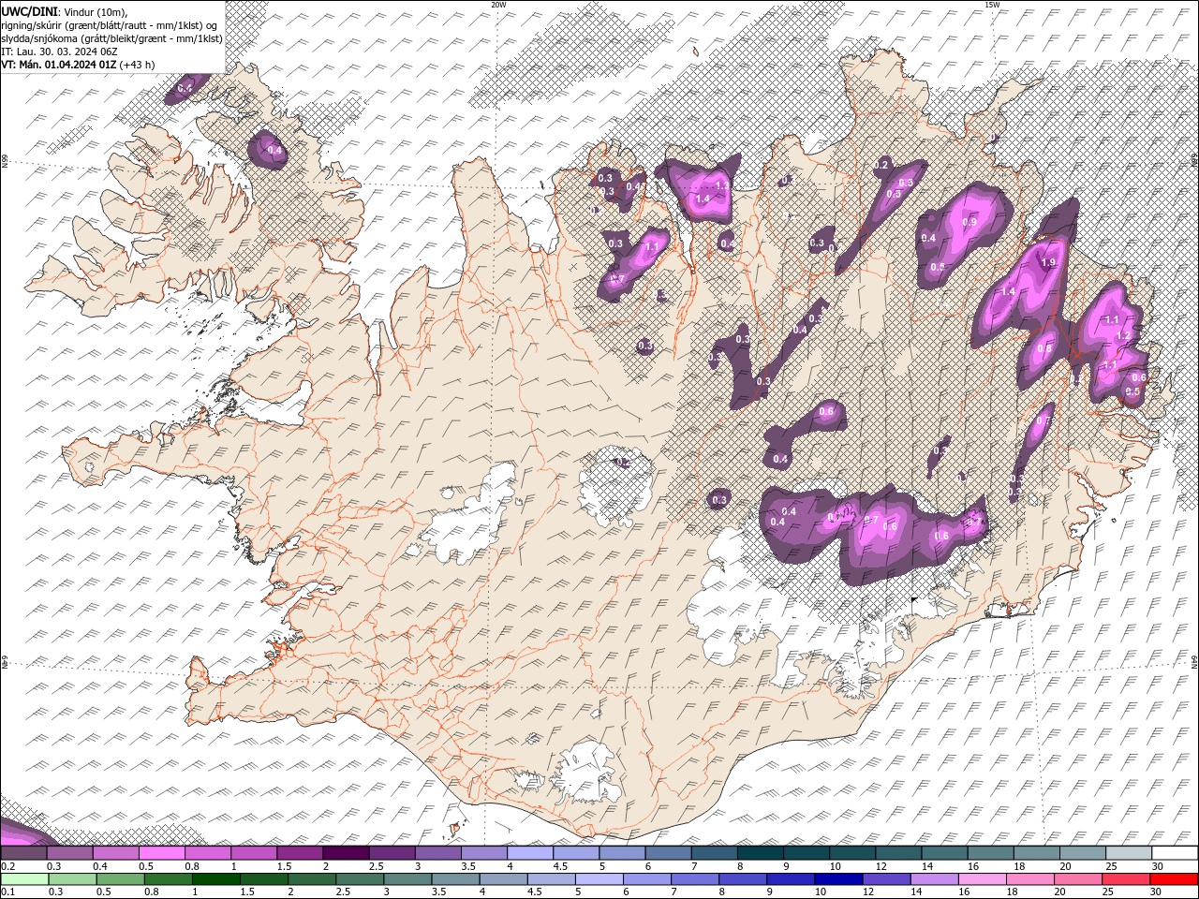Pick the rain legend swatch starting at 0.5
This screenshot has width=1199, height=899.
120,879
